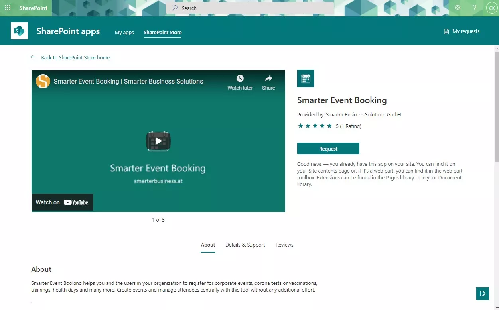
Task: Click the back arrow to Store home
Action: pyautogui.click(x=33, y=57)
